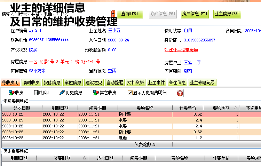The image size is (261, 166).
Task: Click history table 到期日期 header
Action: tap(19, 158)
